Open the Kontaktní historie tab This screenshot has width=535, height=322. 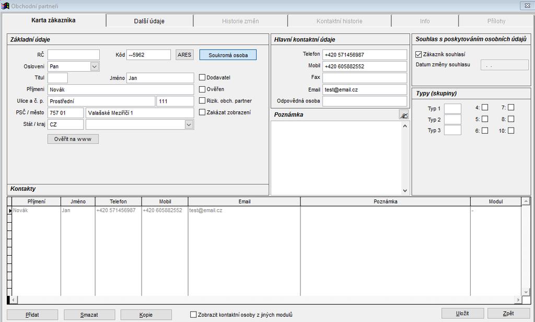click(340, 21)
